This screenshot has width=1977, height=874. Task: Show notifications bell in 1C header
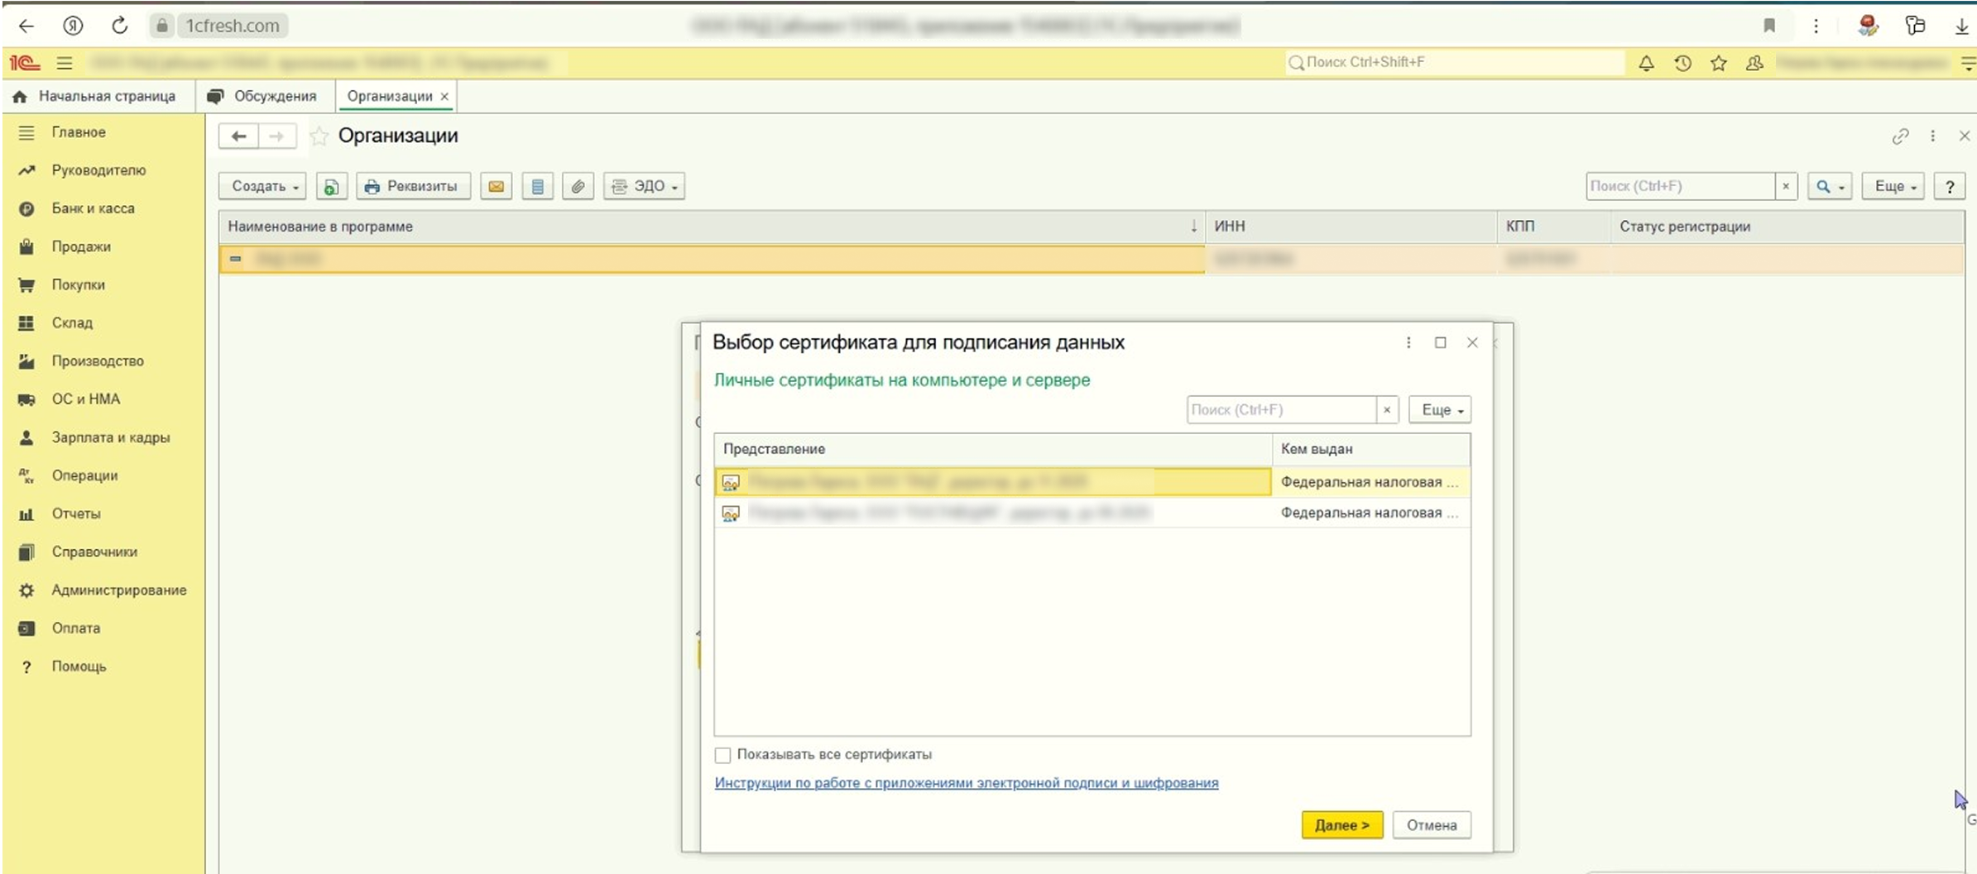(1646, 63)
